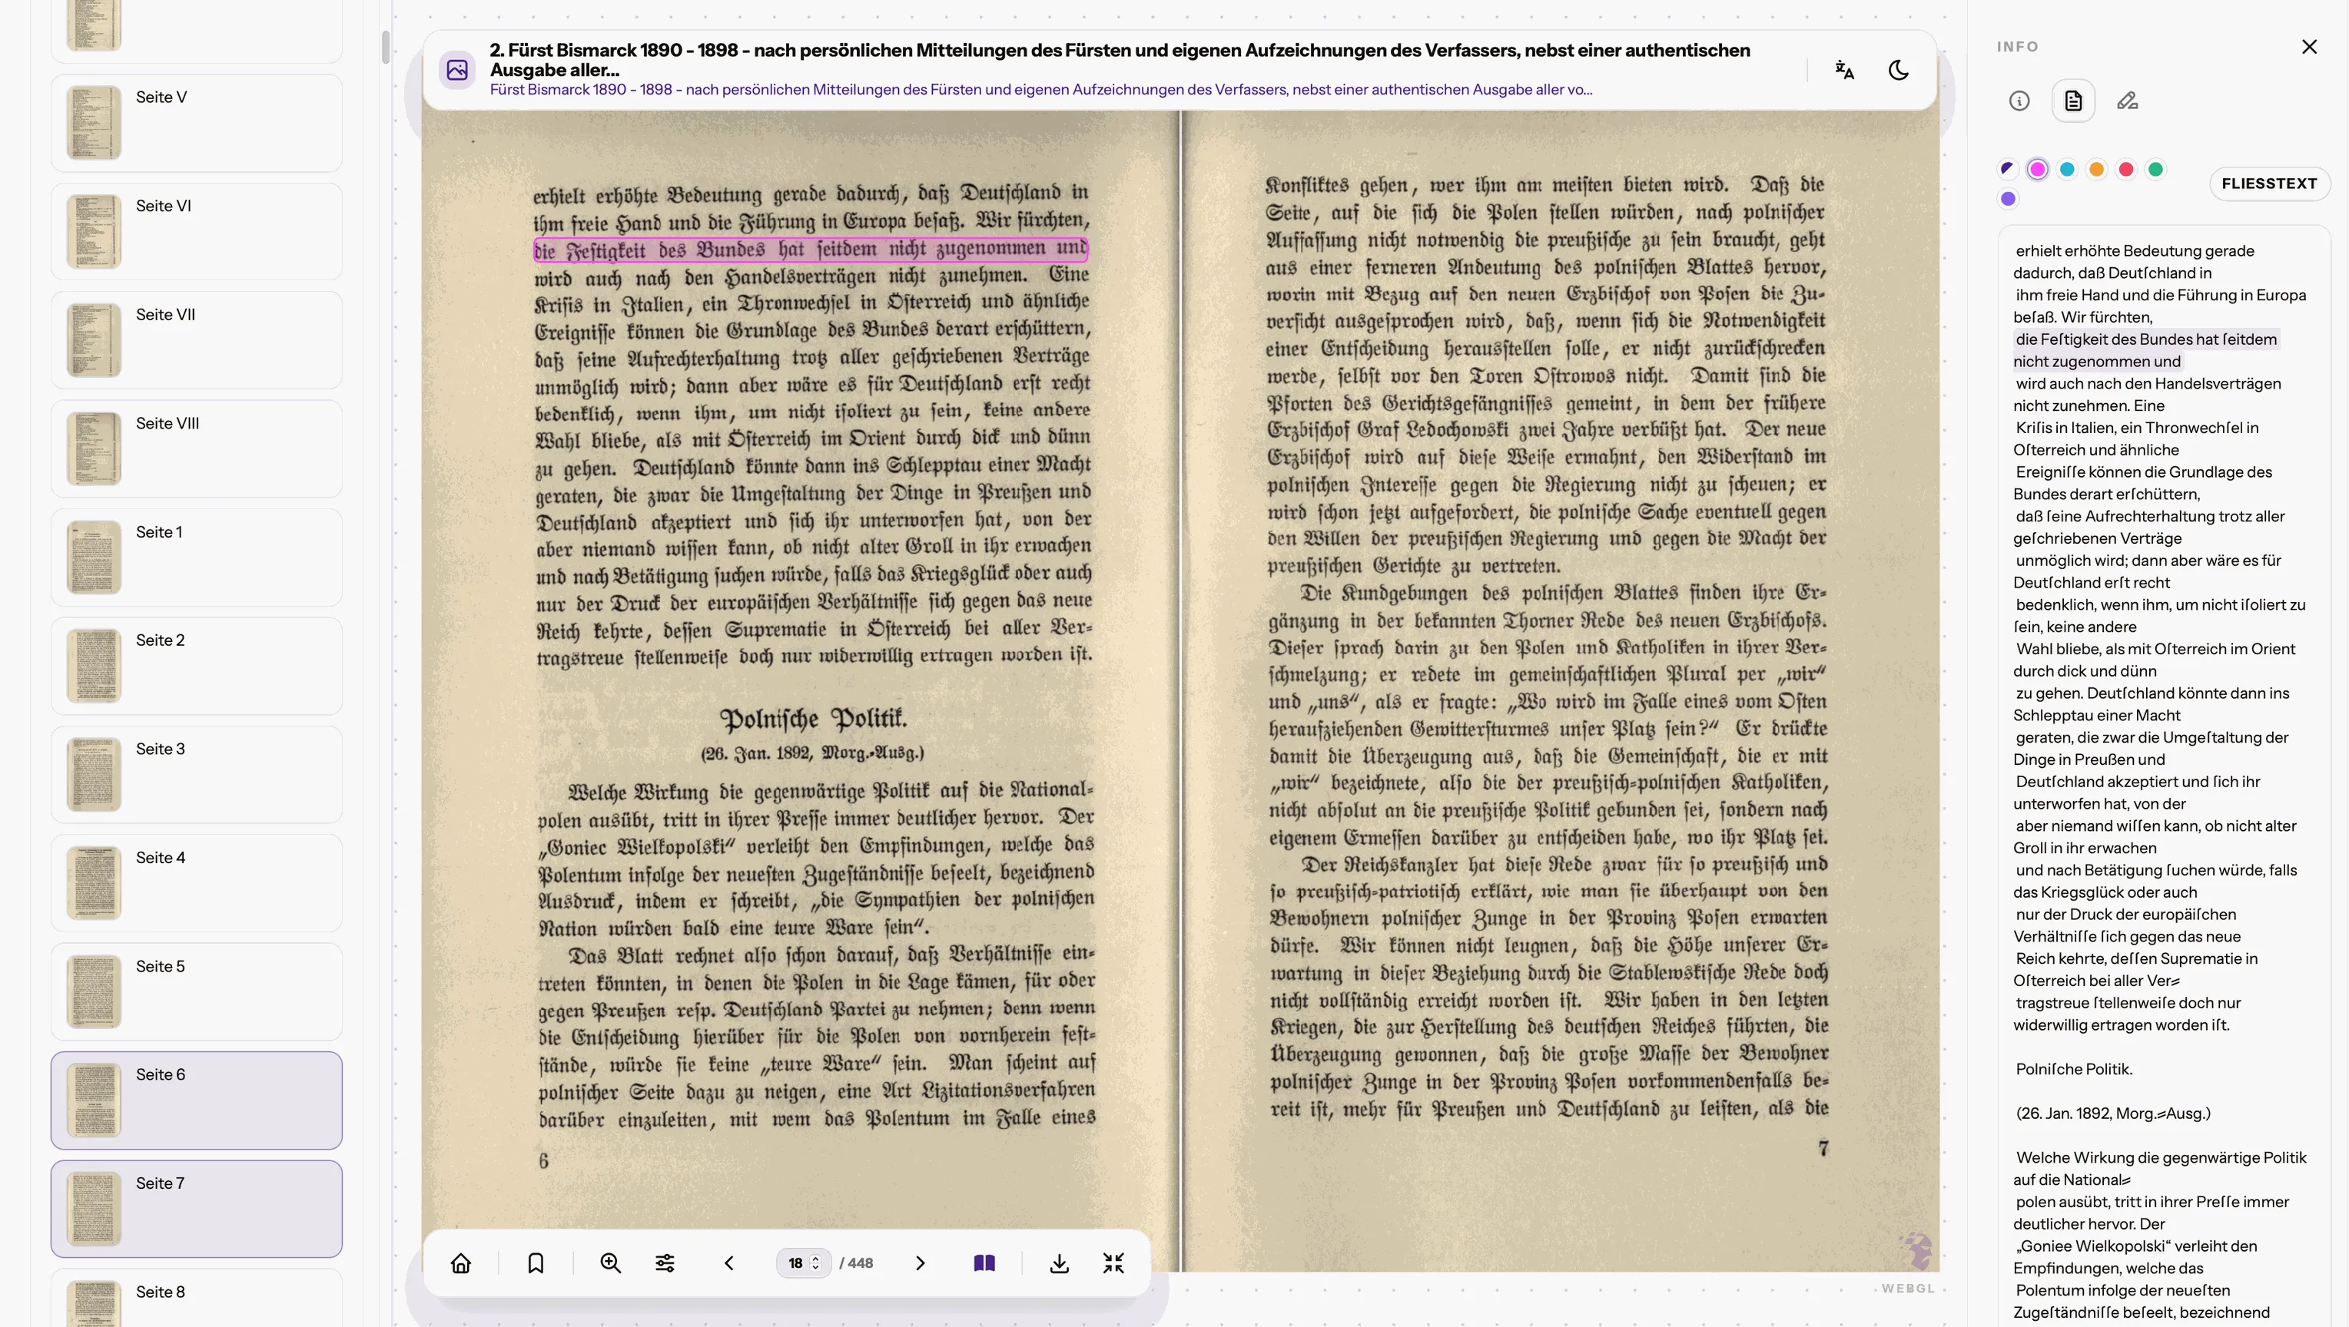Click the image icon beside the book title
Screen dimensions: 2349x1327
point(457,70)
